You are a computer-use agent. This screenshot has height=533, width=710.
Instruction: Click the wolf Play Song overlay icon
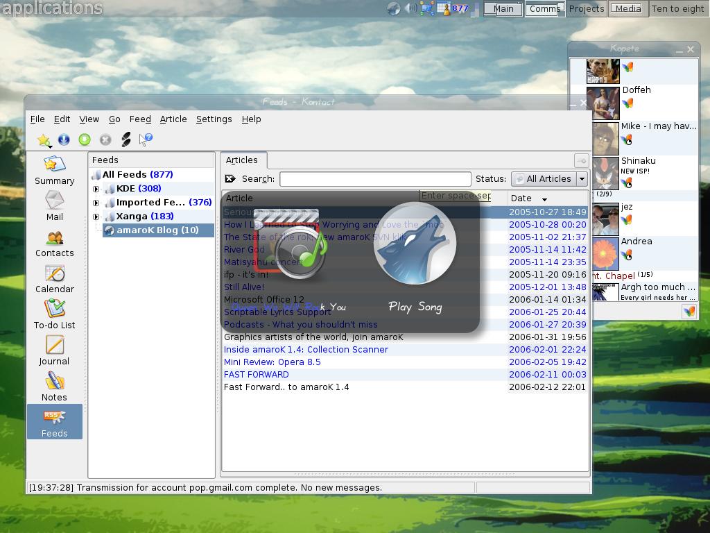(x=415, y=244)
